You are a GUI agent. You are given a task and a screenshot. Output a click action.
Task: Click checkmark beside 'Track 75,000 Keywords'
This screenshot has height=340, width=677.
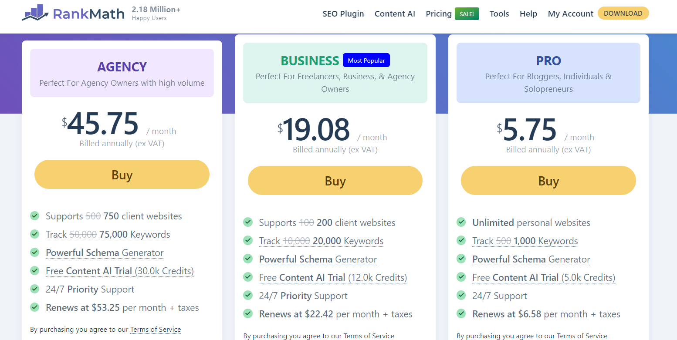35,234
